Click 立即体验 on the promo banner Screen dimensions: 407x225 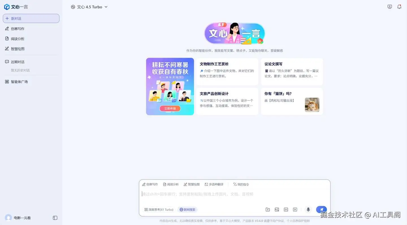click(x=170, y=108)
